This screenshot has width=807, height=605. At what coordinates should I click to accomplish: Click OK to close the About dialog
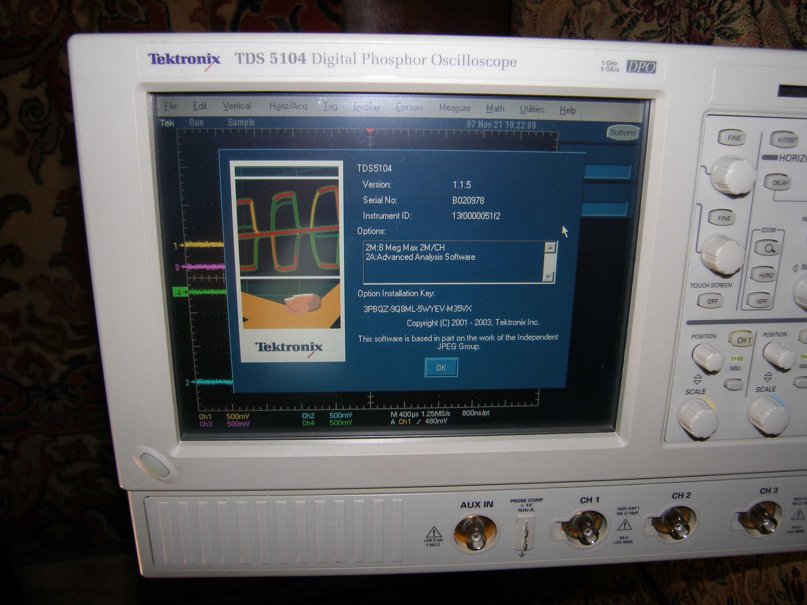(441, 368)
